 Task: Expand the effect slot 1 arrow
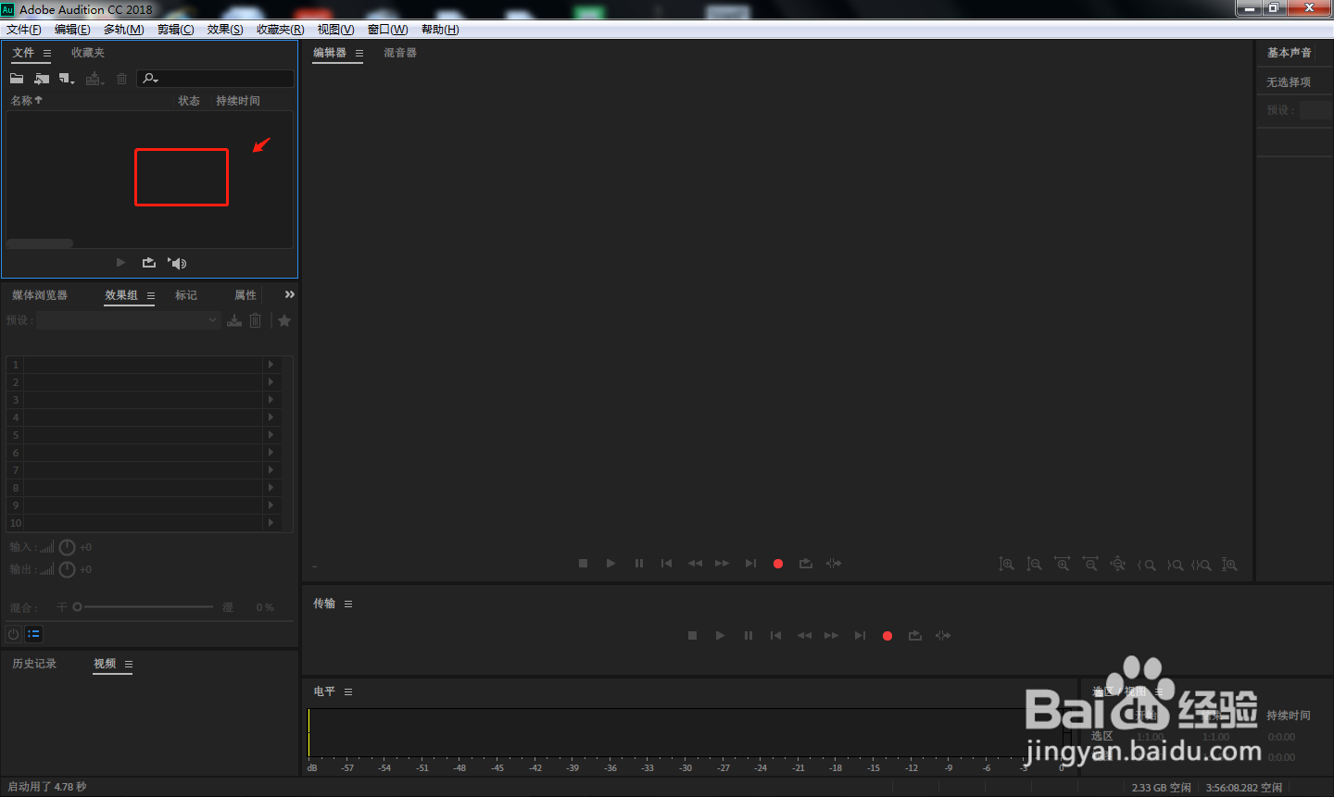[271, 365]
